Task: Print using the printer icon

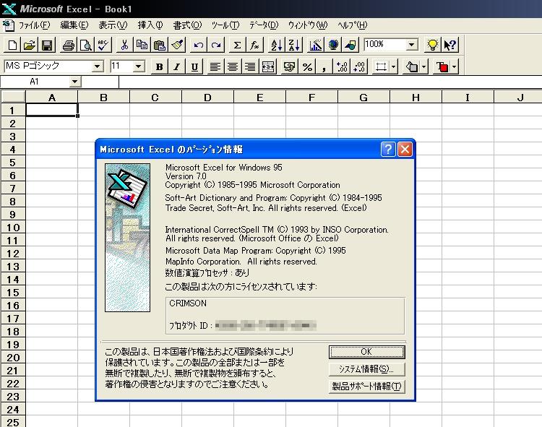Action: 68,46
